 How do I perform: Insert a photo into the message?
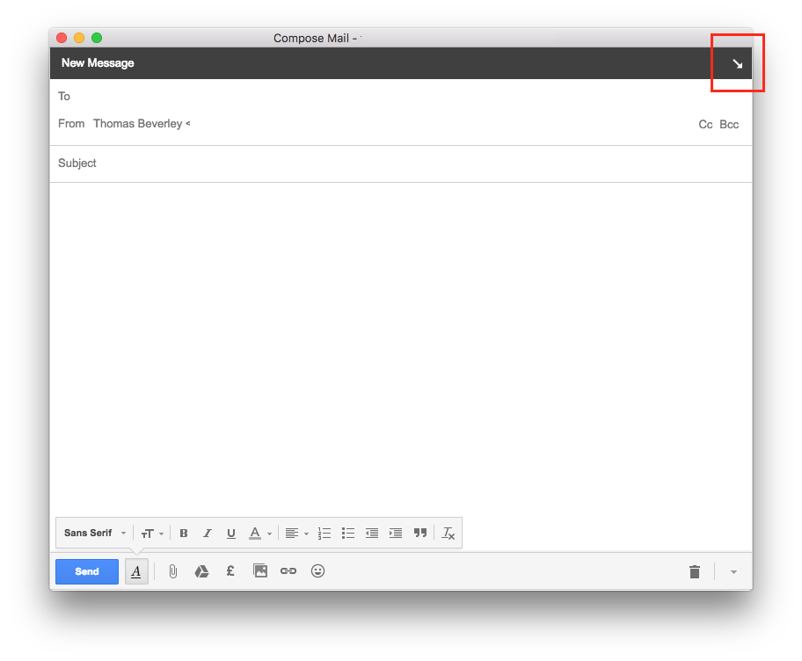coord(259,570)
